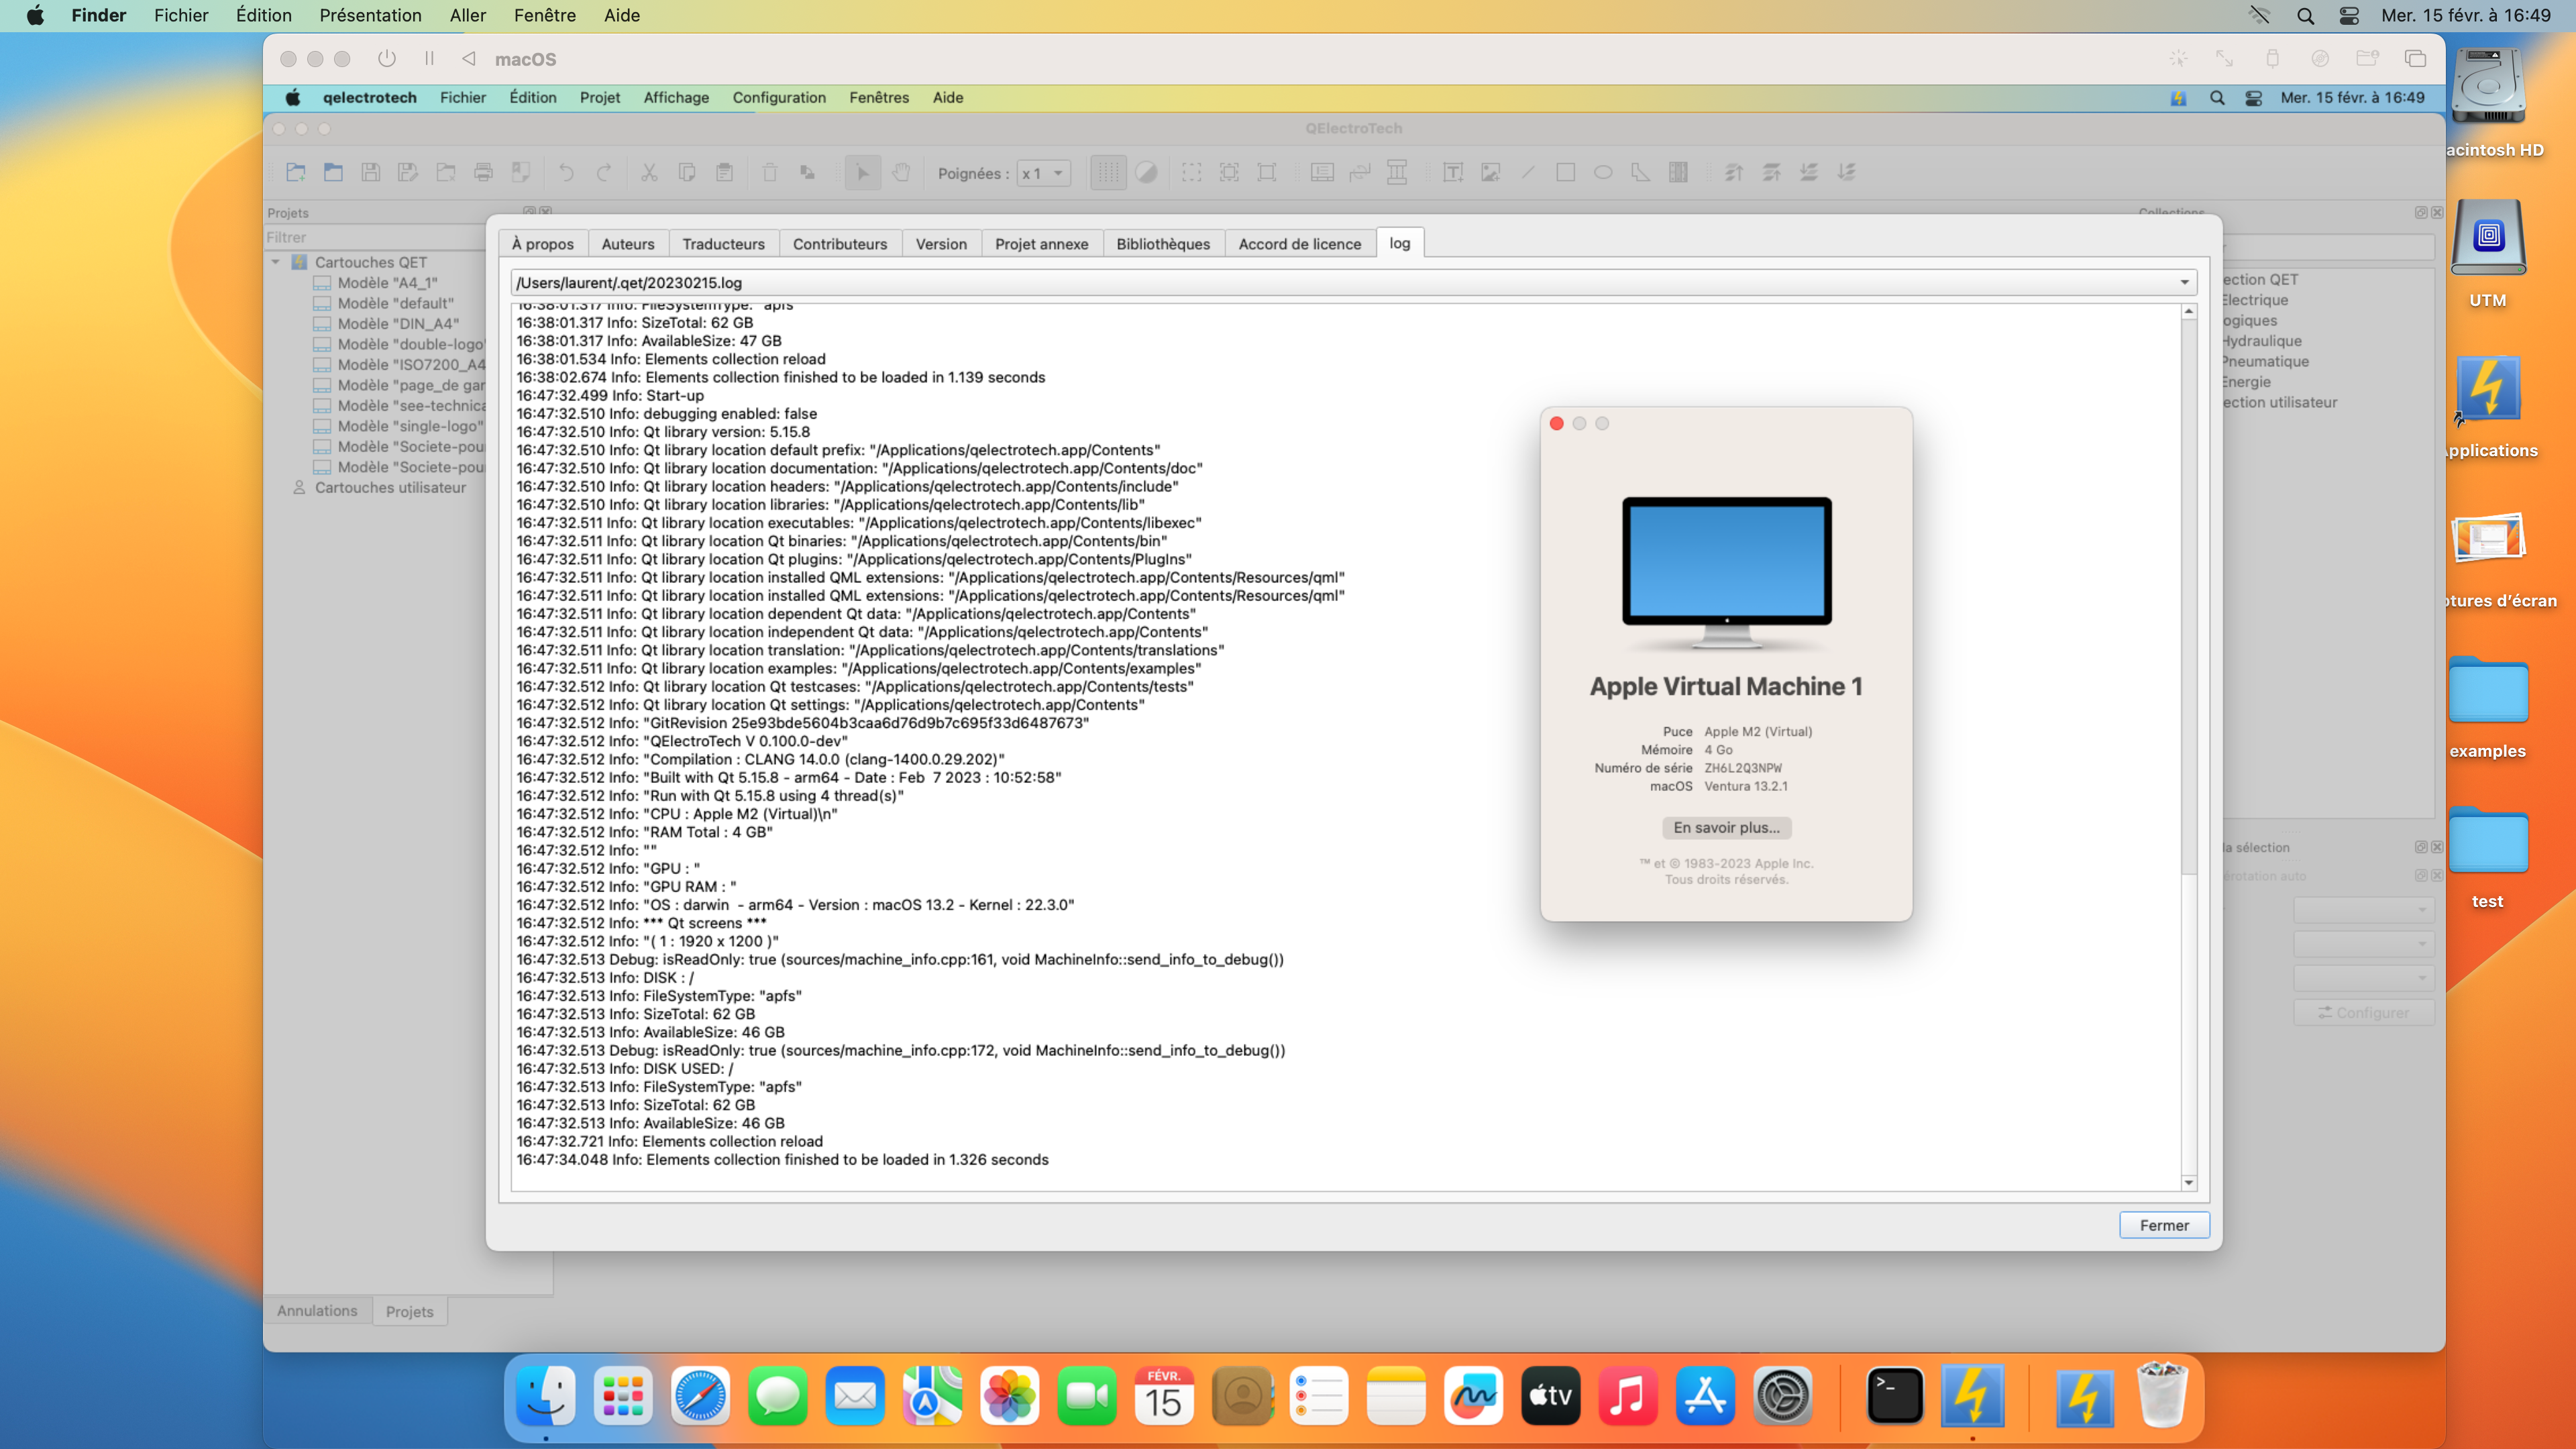
Task: Click log line "QElectroTech V 0.100.0-dev"
Action: (x=682, y=741)
